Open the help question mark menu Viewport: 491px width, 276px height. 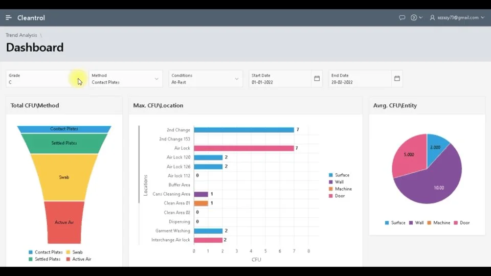414,17
